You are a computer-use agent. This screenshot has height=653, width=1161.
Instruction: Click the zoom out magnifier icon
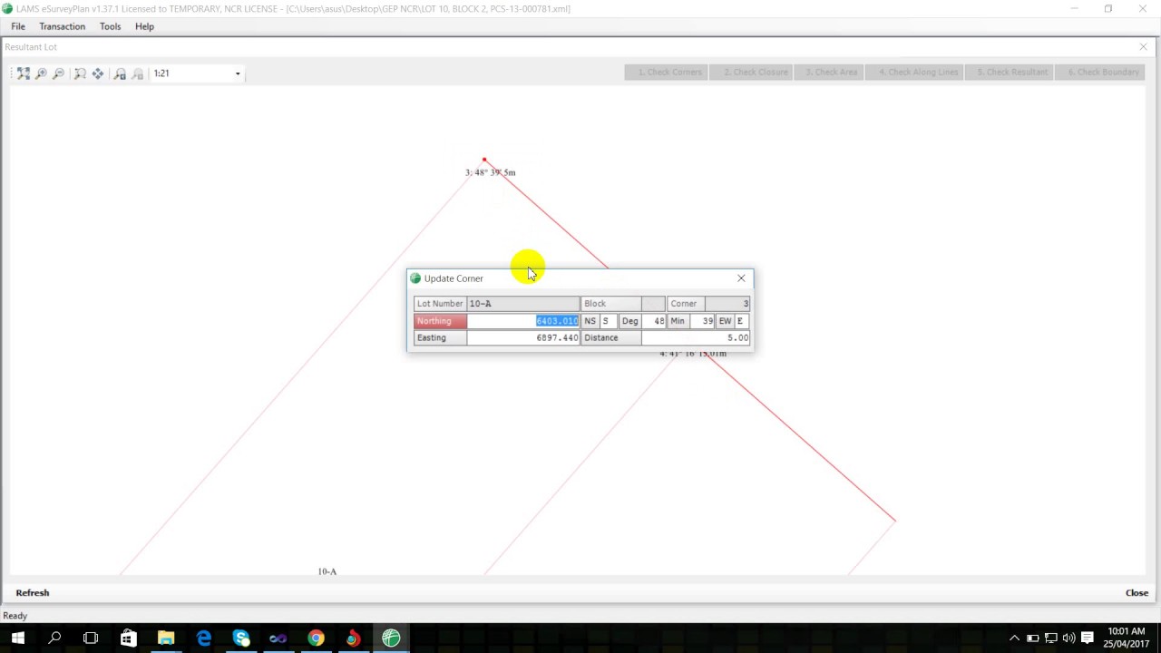coord(58,73)
